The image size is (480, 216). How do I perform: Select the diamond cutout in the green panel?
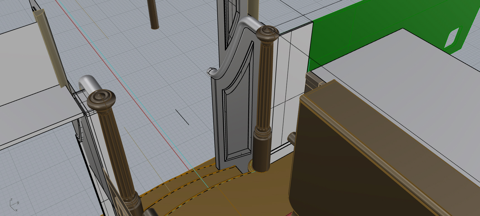click(x=452, y=37)
